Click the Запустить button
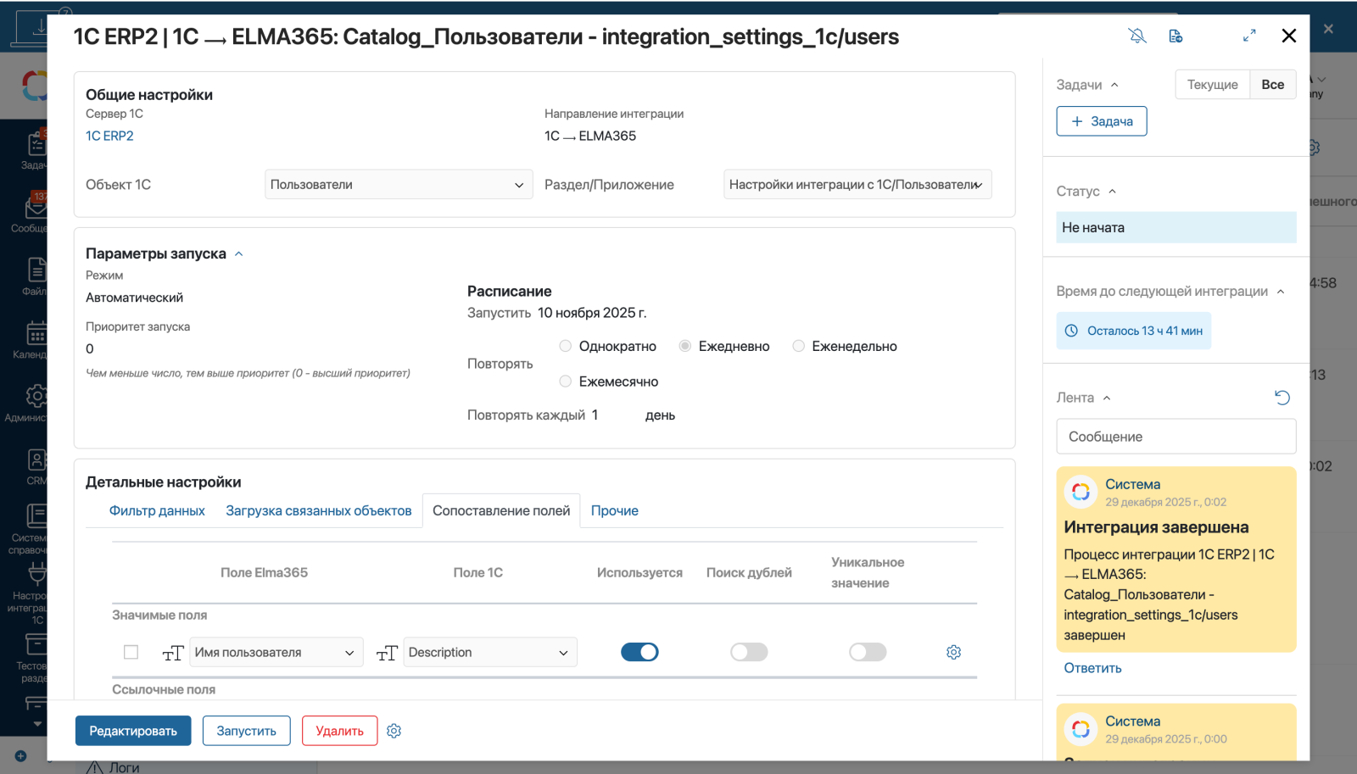 click(x=246, y=731)
